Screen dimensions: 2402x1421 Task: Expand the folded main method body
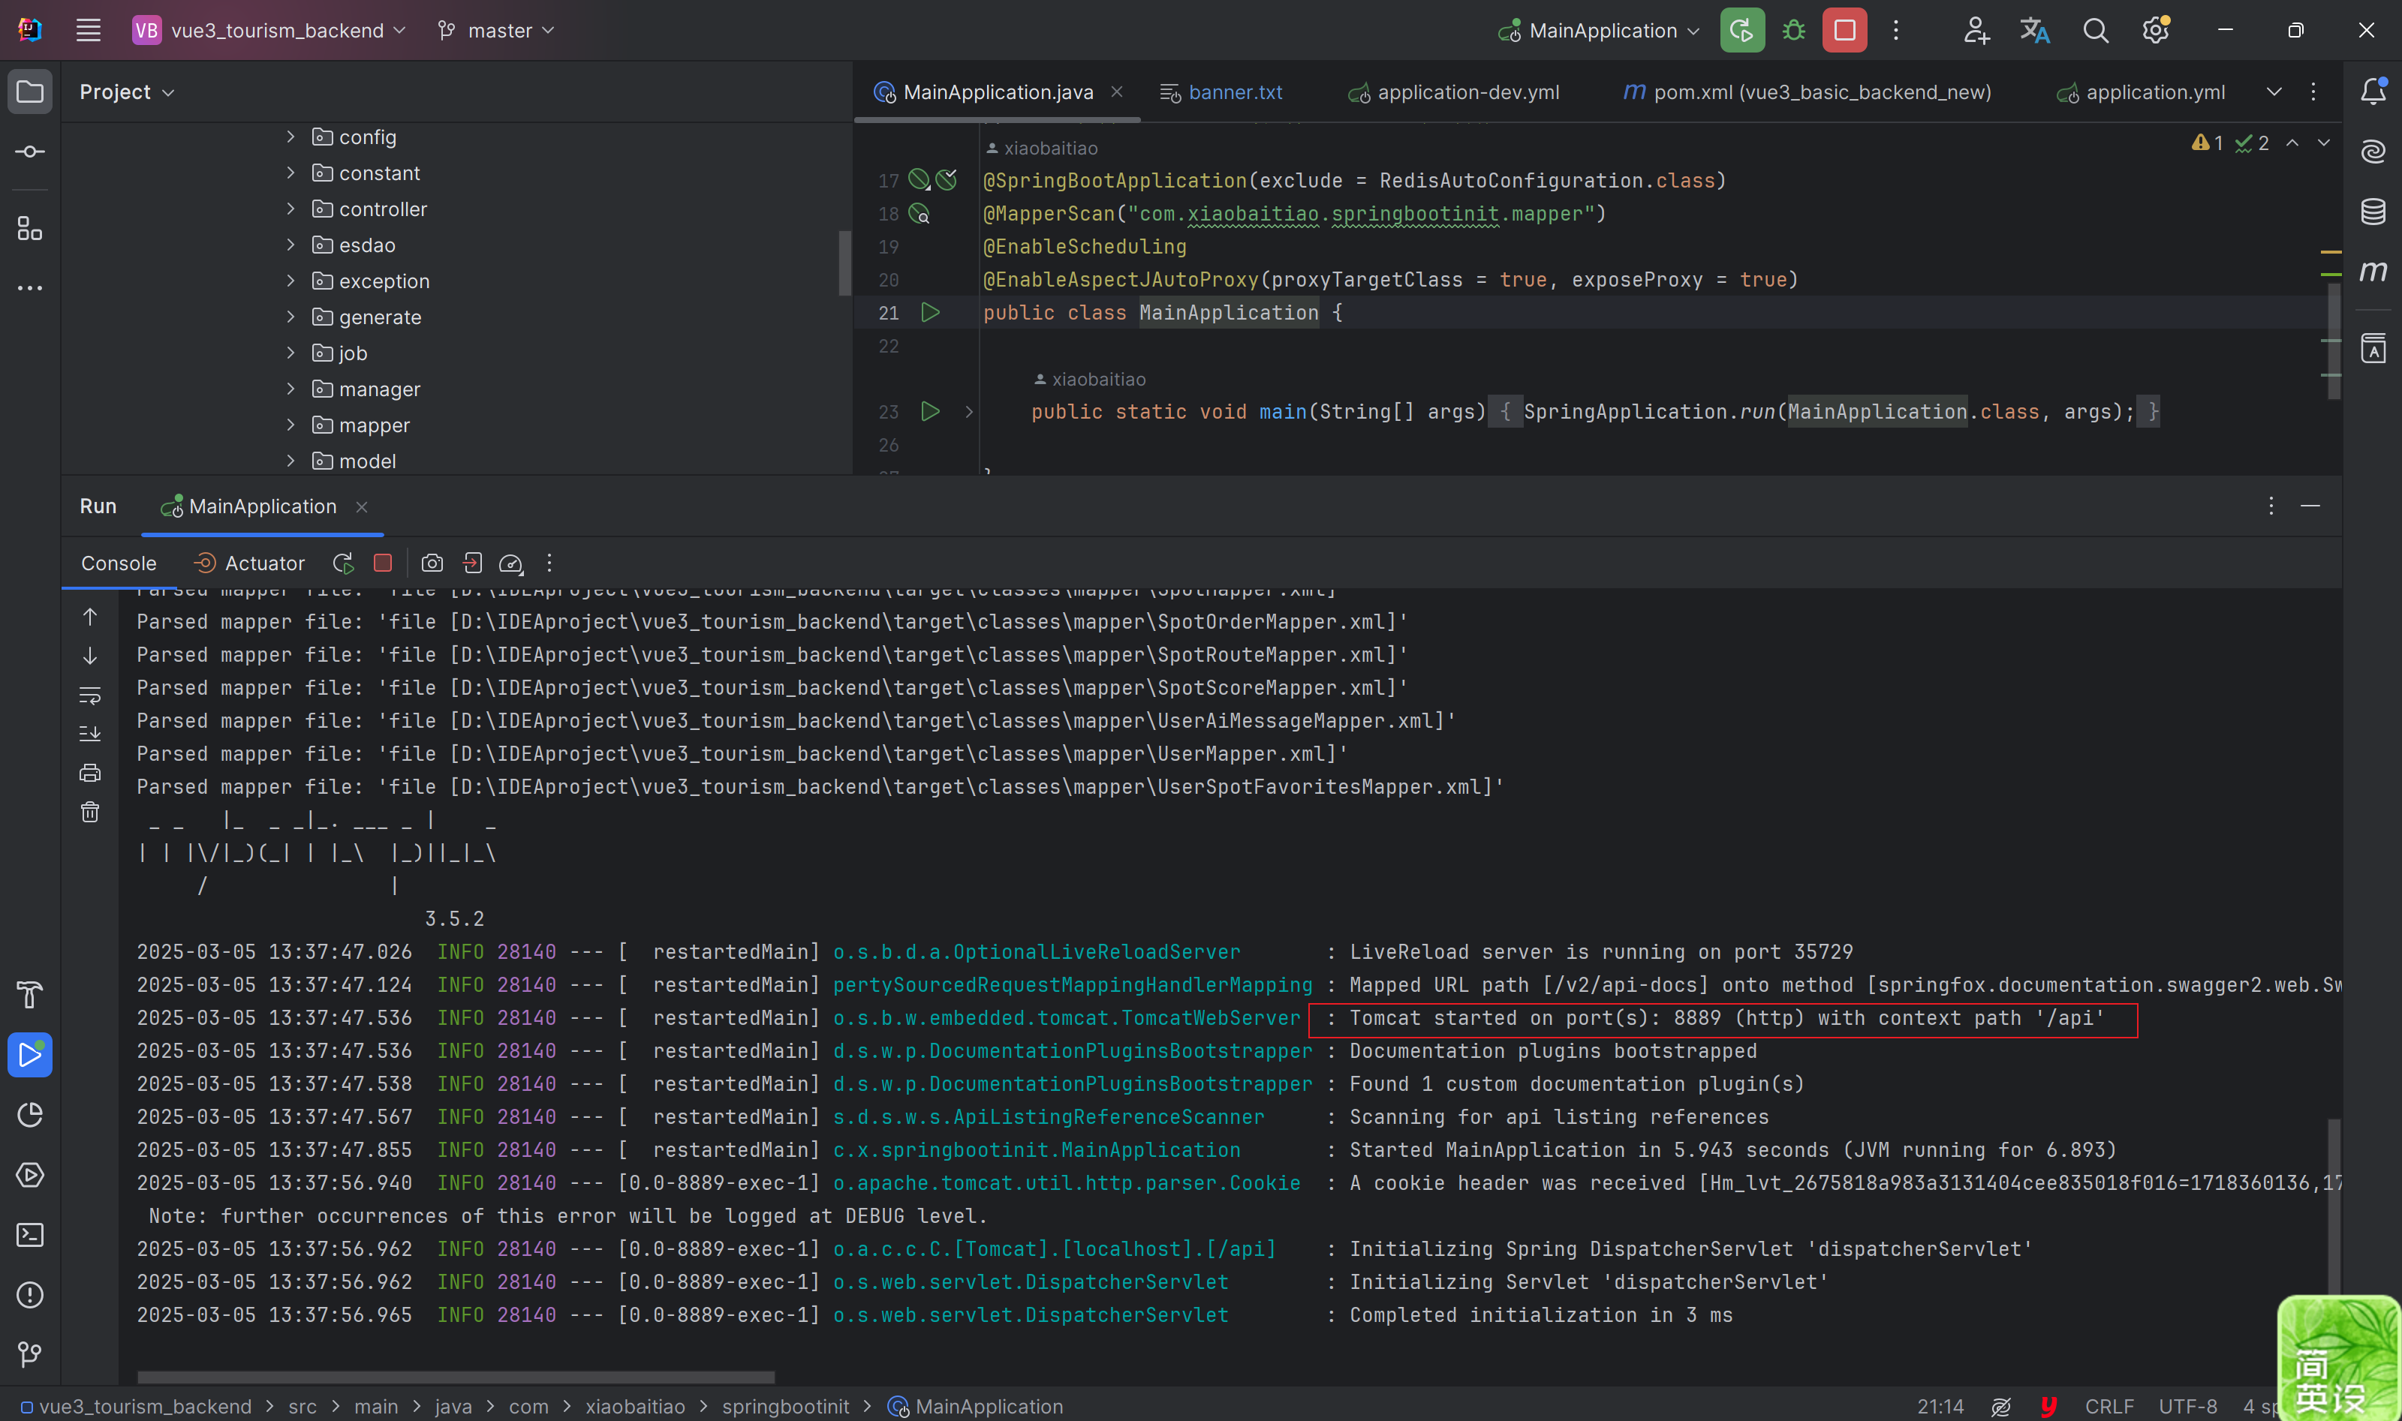click(x=969, y=412)
